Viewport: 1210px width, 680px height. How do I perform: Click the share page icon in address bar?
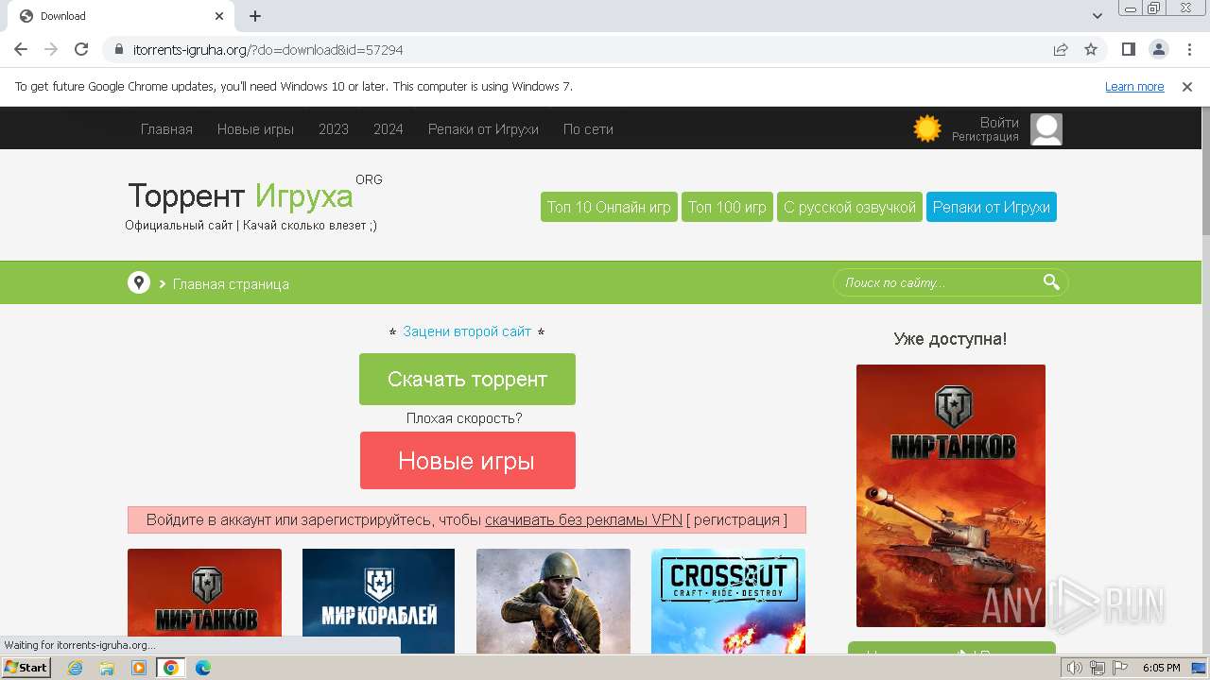coord(1061,49)
